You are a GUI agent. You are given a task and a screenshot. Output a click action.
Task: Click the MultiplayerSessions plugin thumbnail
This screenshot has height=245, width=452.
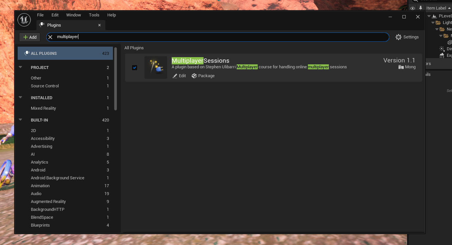click(156, 67)
